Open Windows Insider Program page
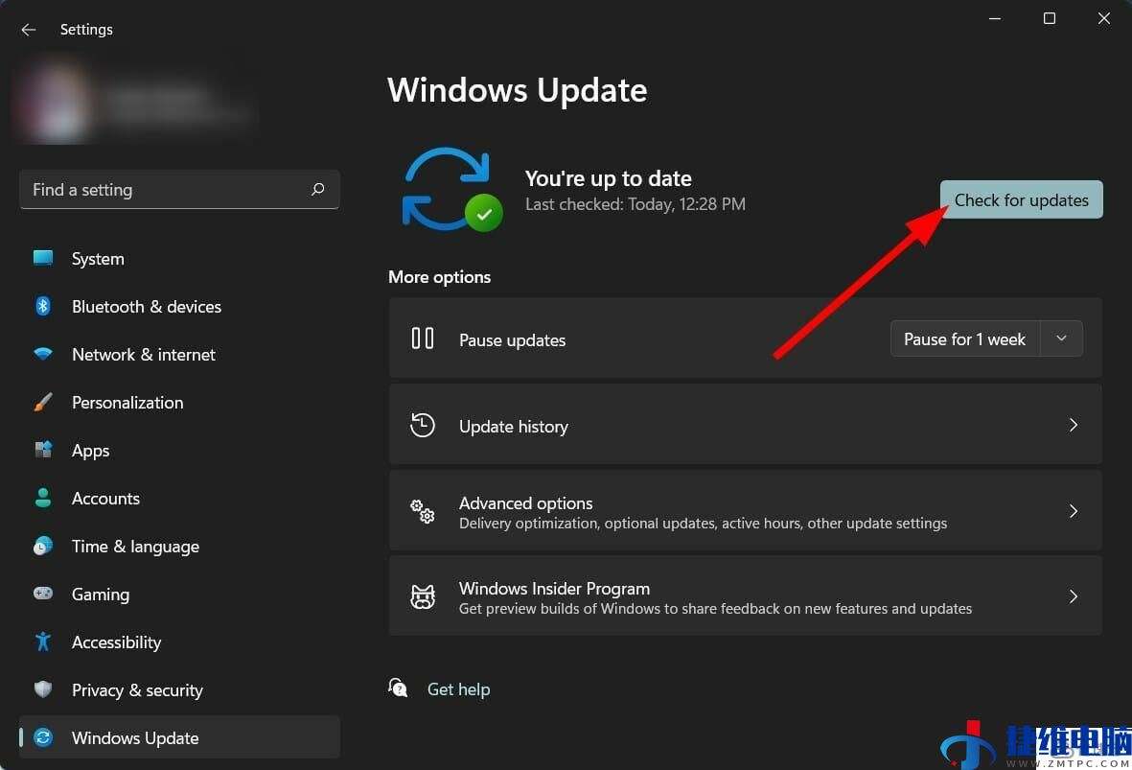Screen dimensions: 1132x770 (745, 596)
